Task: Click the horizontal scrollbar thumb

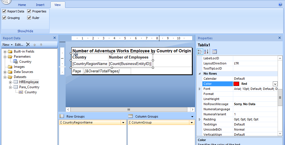Action: (129, 109)
